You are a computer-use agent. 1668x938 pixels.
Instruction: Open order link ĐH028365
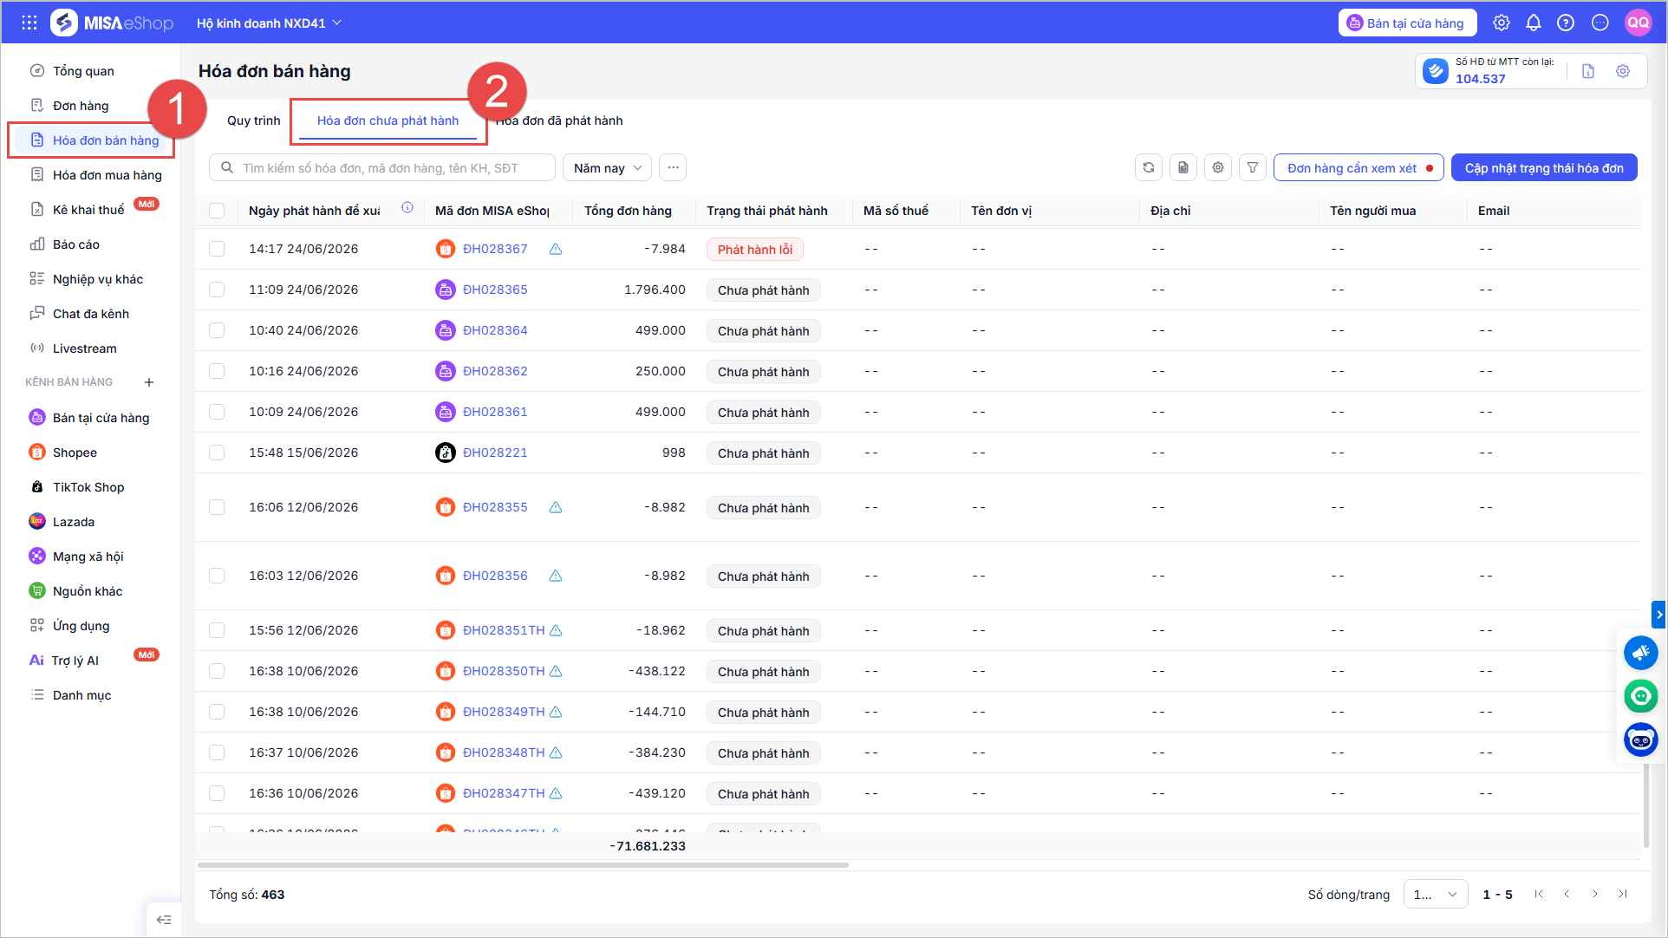point(495,290)
